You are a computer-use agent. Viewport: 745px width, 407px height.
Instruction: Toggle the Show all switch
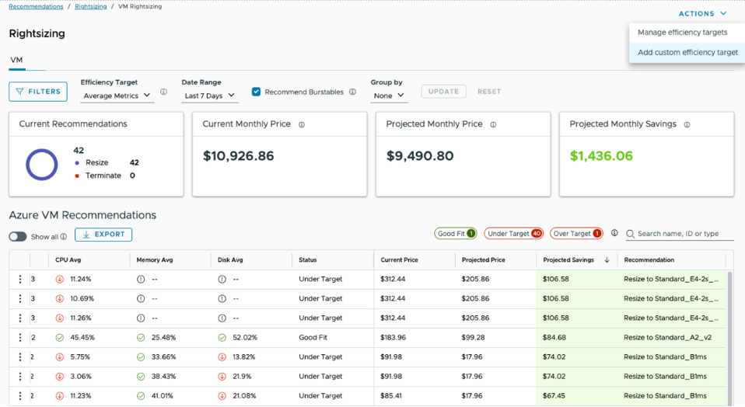click(17, 236)
